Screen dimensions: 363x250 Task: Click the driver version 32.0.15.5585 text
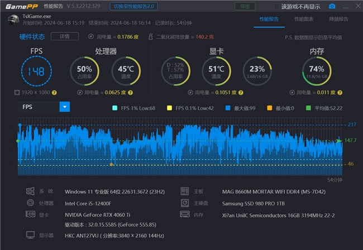point(111,224)
